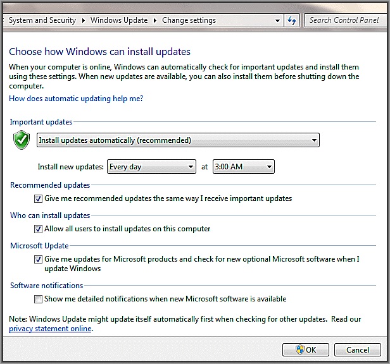Screen dimensions: 390x364
Task: Toggle 'Allow all users to install updates'
Action: (39, 229)
